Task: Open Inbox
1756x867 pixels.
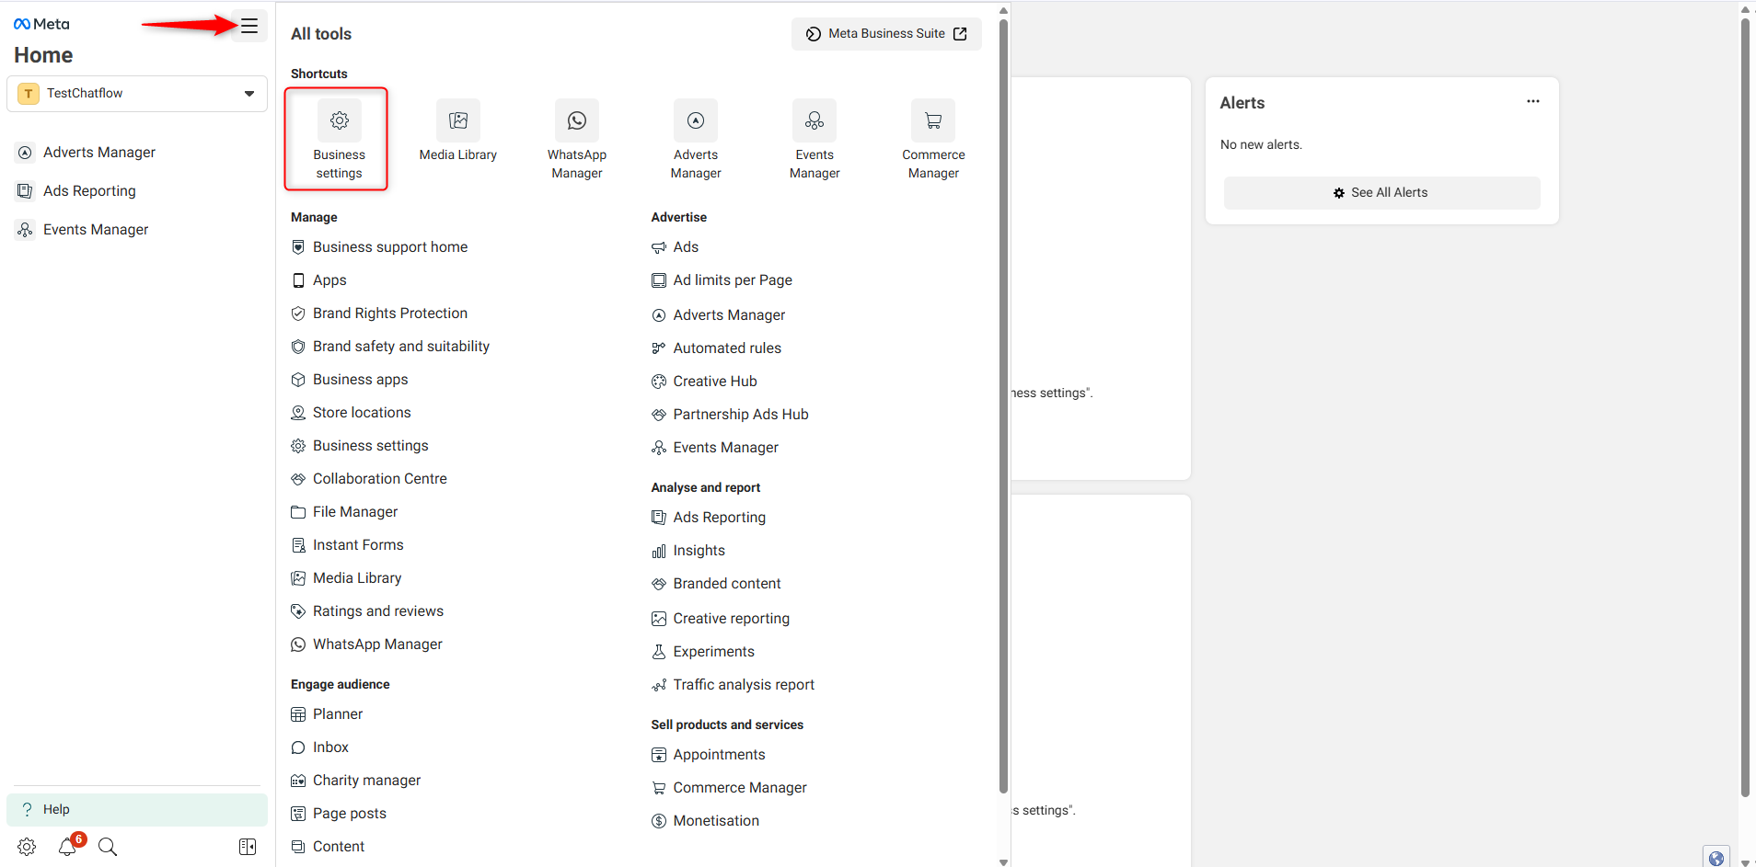Action: [x=319, y=747]
